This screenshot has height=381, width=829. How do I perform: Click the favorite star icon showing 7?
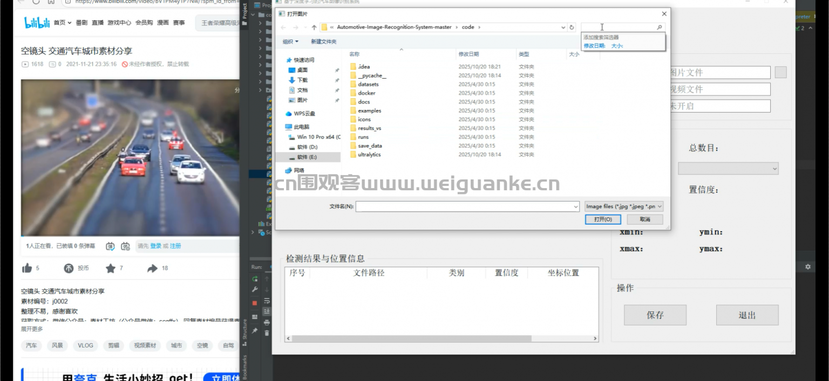pos(110,267)
